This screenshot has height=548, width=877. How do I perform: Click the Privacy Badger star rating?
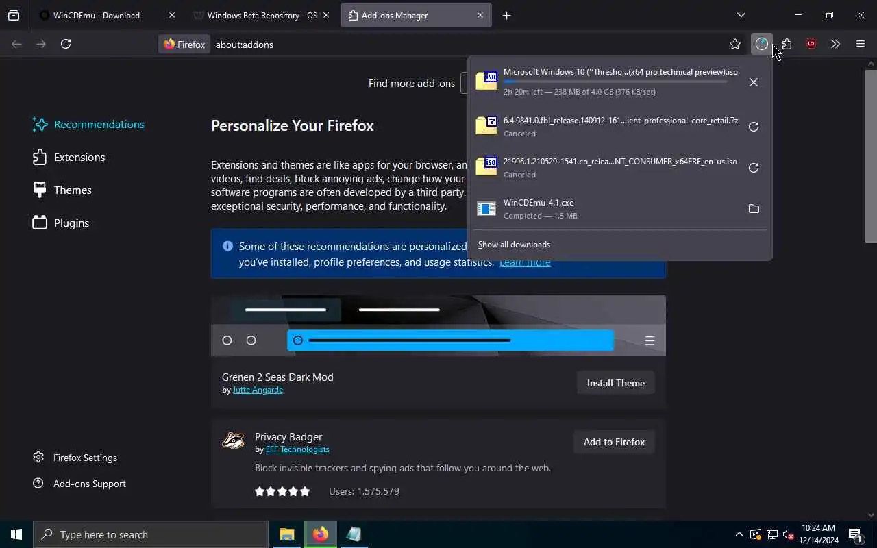[282, 491]
